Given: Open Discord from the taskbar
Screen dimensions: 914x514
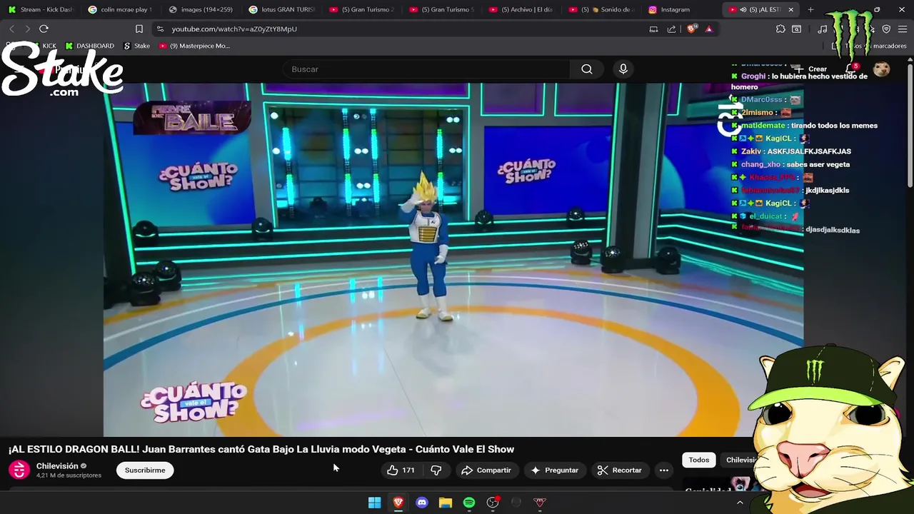Looking at the screenshot, I should 422,503.
